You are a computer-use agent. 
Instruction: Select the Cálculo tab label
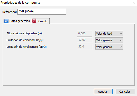(x=43, y=21)
